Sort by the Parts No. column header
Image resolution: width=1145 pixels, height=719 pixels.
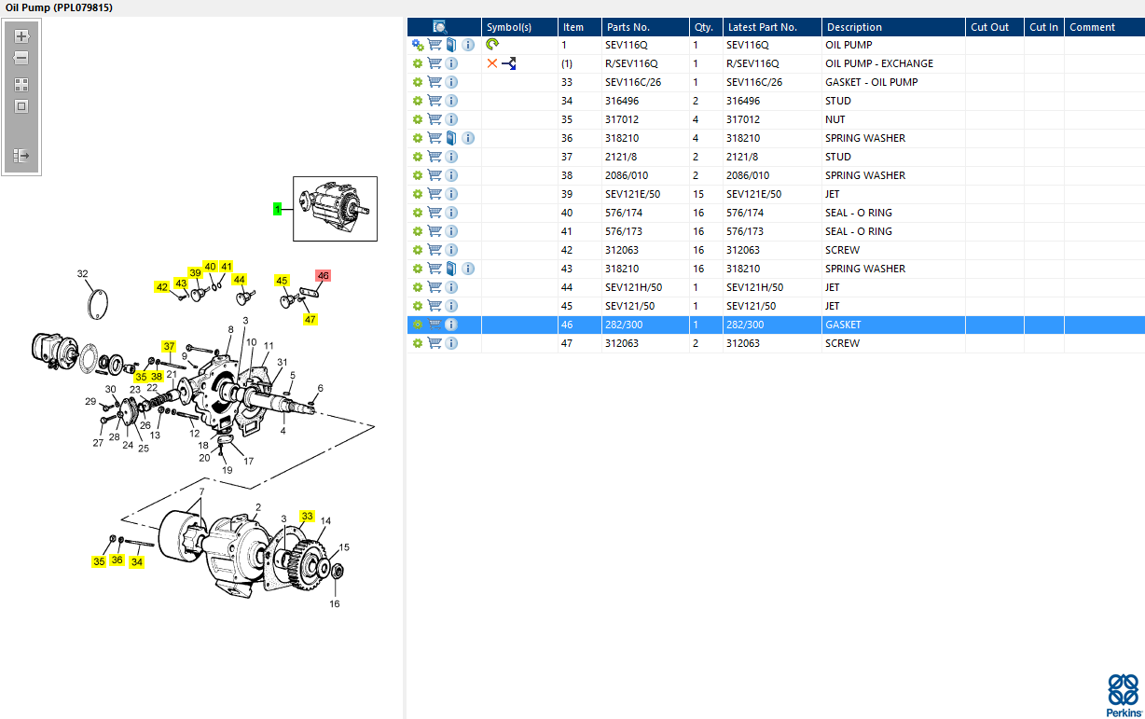tap(628, 27)
